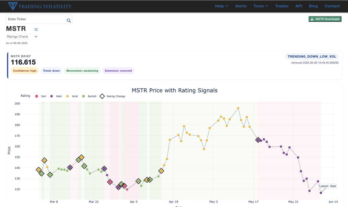Click the highest Hold point near 196

(238, 108)
